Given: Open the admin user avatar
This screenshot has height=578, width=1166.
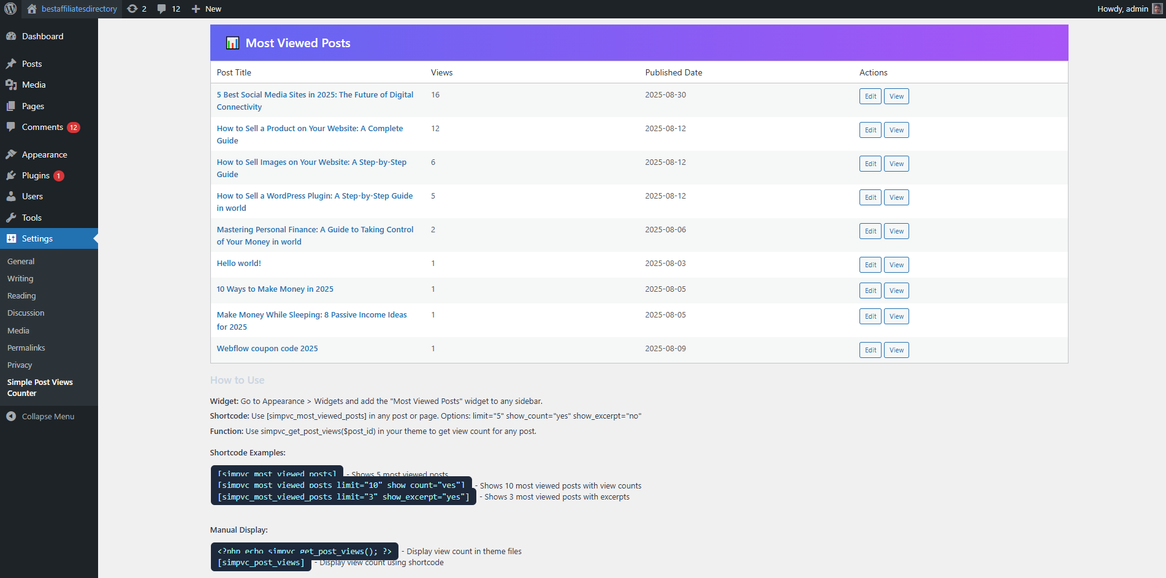Looking at the screenshot, I should click(1157, 9).
